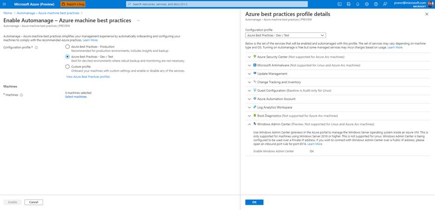Expand the Log Analytics Workspace section
Image resolution: width=435 pixels, height=210 pixels.
(249, 107)
